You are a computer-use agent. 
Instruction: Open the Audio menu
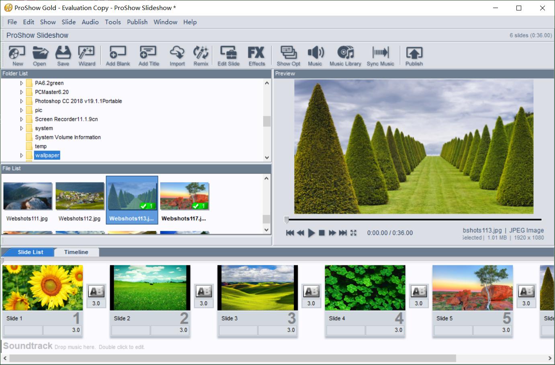[90, 22]
